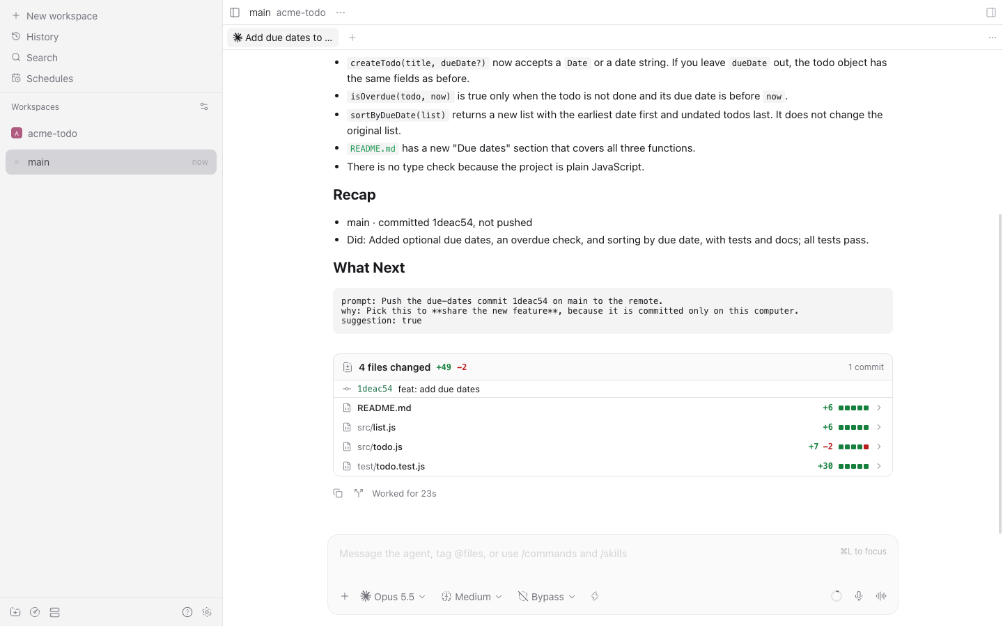Expand the src/todo.js diff row
The width and height of the screenshot is (1003, 626).
tap(613, 447)
